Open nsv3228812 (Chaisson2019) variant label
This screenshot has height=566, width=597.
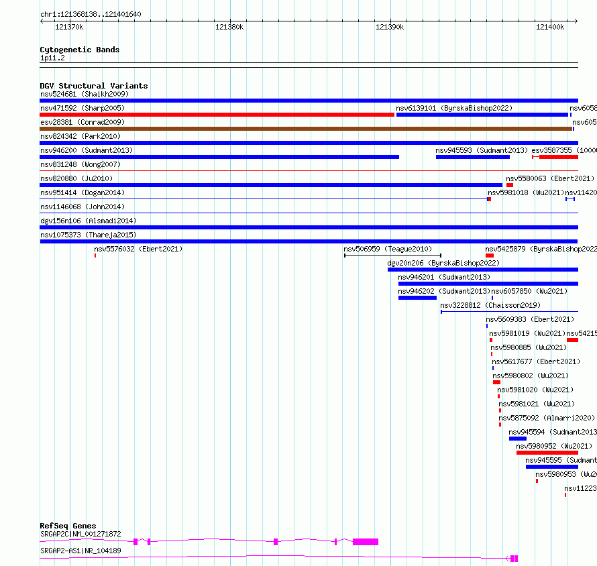coord(490,305)
